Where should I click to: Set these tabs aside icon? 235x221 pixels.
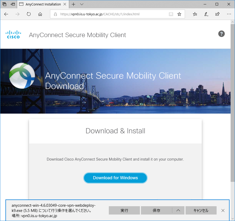point(13,4)
